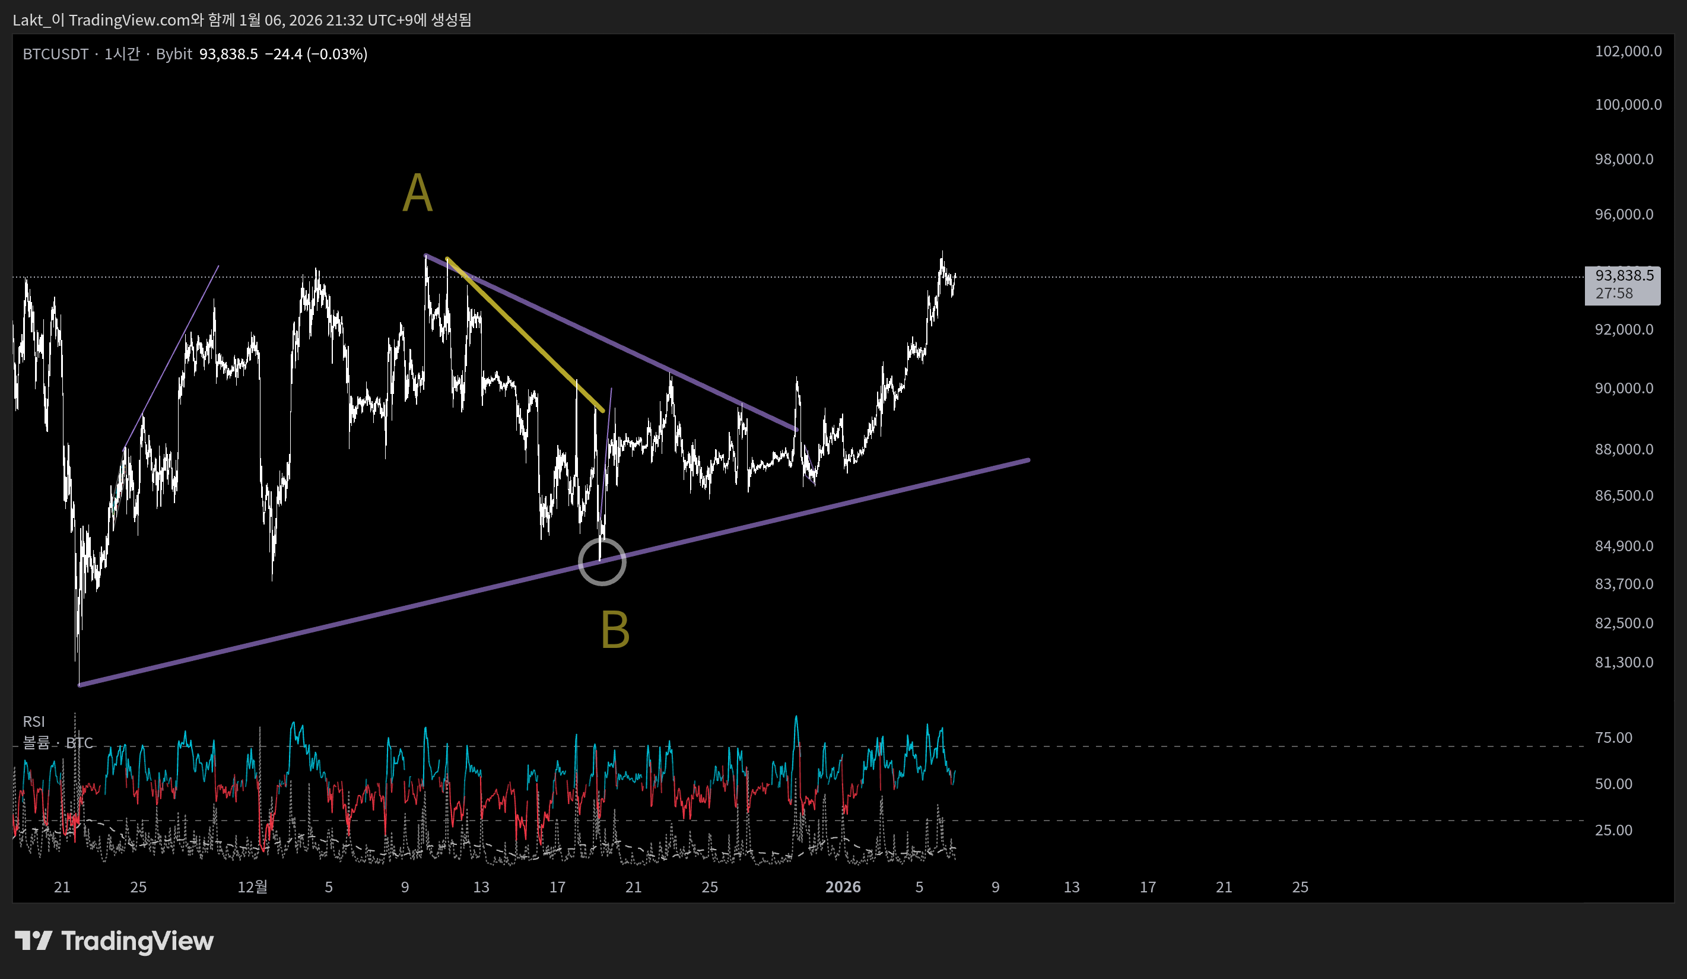Click the 1시간 interval label
This screenshot has height=979, width=1687.
click(122, 54)
